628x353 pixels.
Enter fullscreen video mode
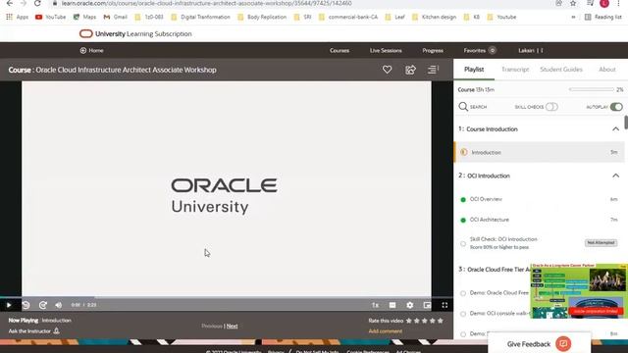pyautogui.click(x=445, y=305)
